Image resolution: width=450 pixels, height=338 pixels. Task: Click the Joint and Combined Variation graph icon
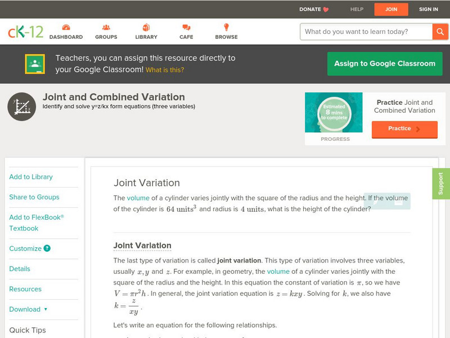pos(22,106)
